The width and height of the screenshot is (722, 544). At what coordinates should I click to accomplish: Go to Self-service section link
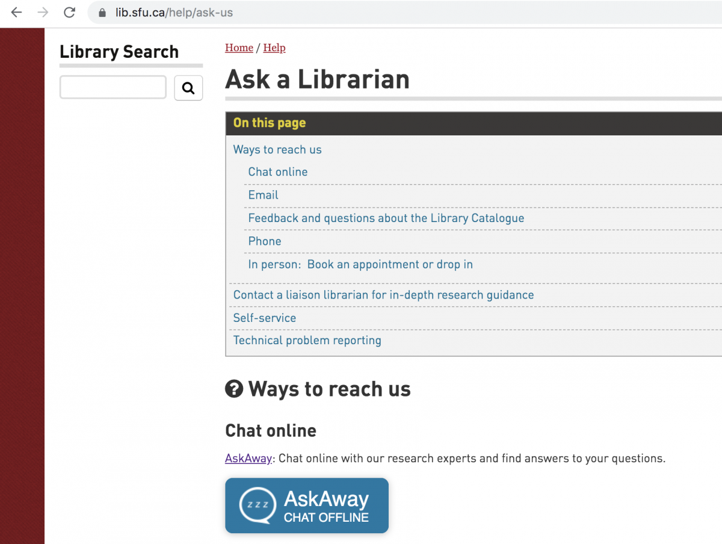tap(264, 318)
